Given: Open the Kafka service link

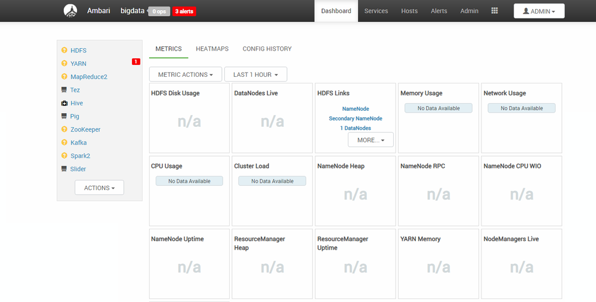Looking at the screenshot, I should (x=78, y=142).
